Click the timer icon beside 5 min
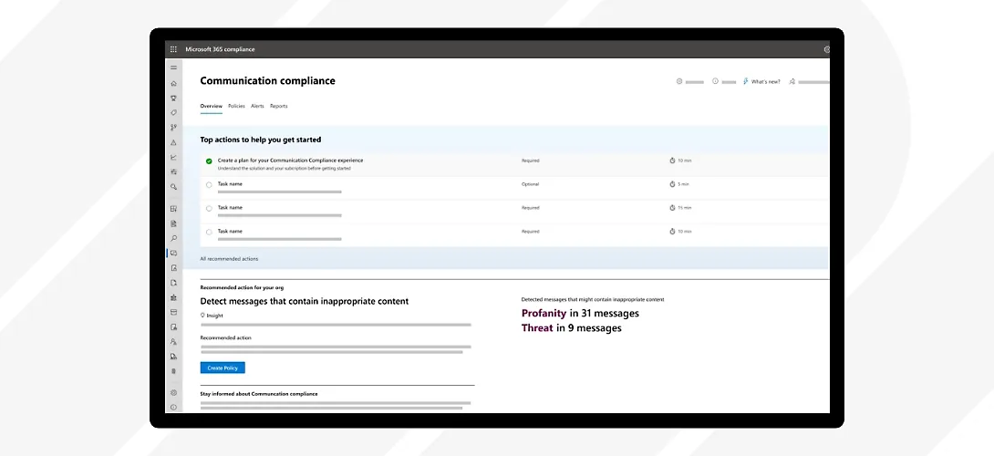Screen dimensions: 994x456 coord(673,184)
